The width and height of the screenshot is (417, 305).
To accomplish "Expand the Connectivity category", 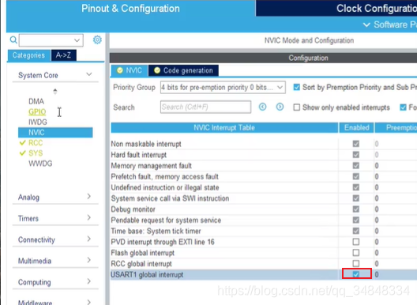I will point(89,239).
